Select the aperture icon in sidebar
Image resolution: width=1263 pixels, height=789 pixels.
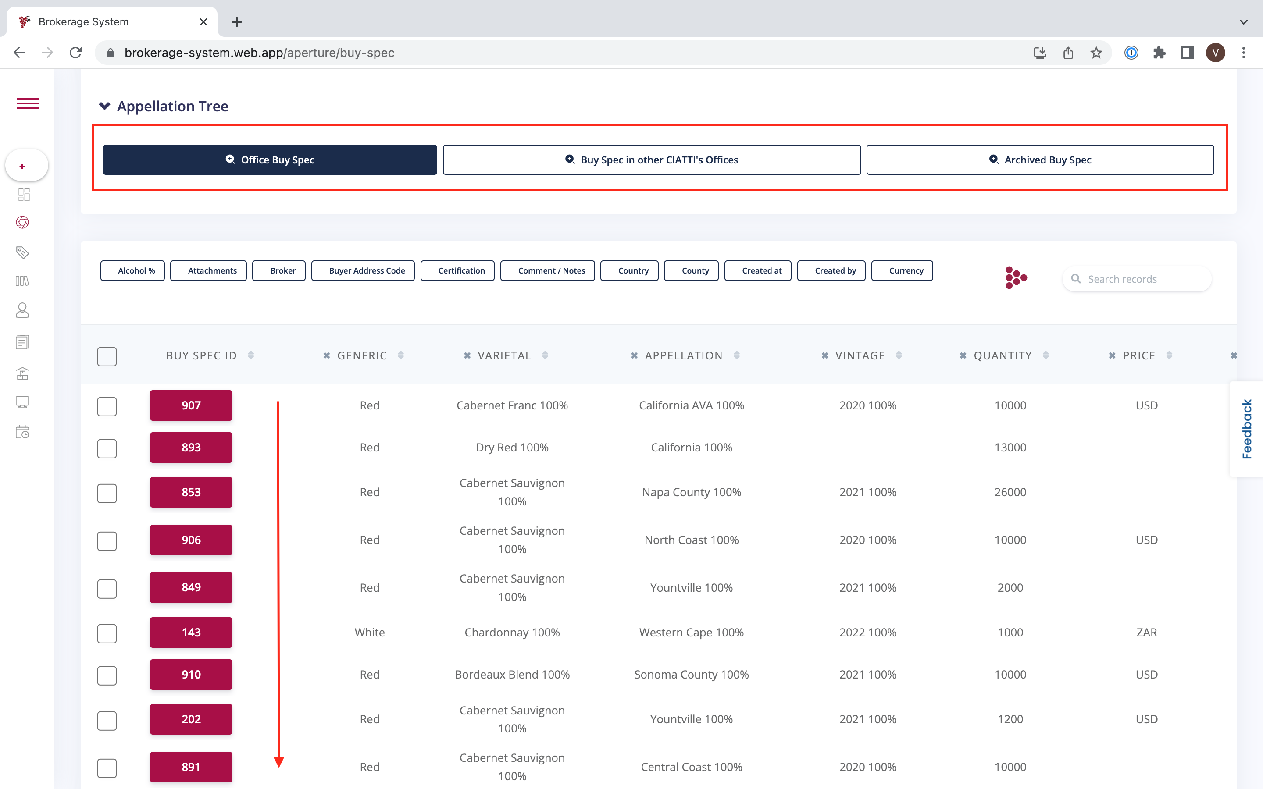click(22, 222)
